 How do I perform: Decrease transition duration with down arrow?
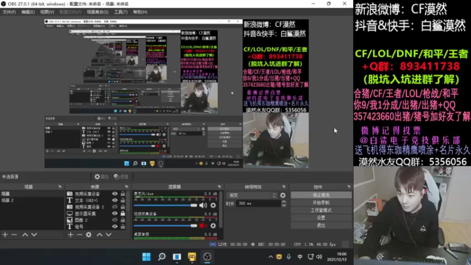[x=284, y=206]
